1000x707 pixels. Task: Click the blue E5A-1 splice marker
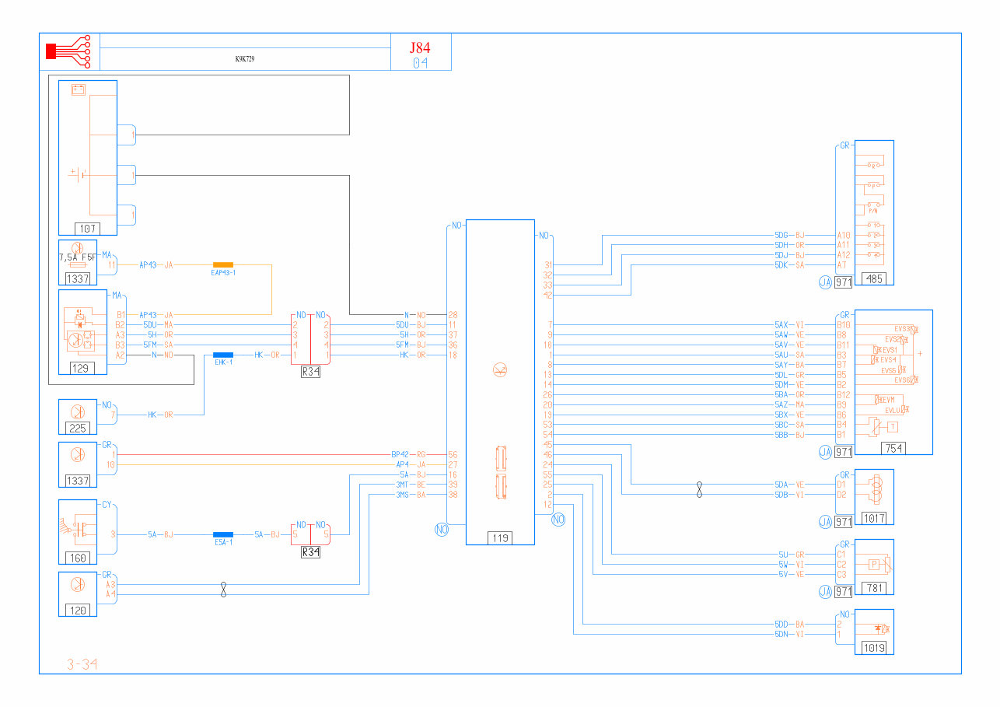pyautogui.click(x=223, y=534)
